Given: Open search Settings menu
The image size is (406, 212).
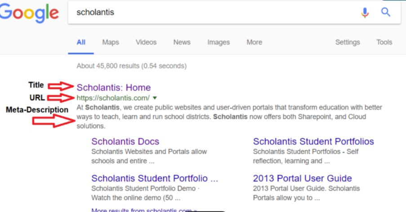Looking at the screenshot, I should pos(348,42).
